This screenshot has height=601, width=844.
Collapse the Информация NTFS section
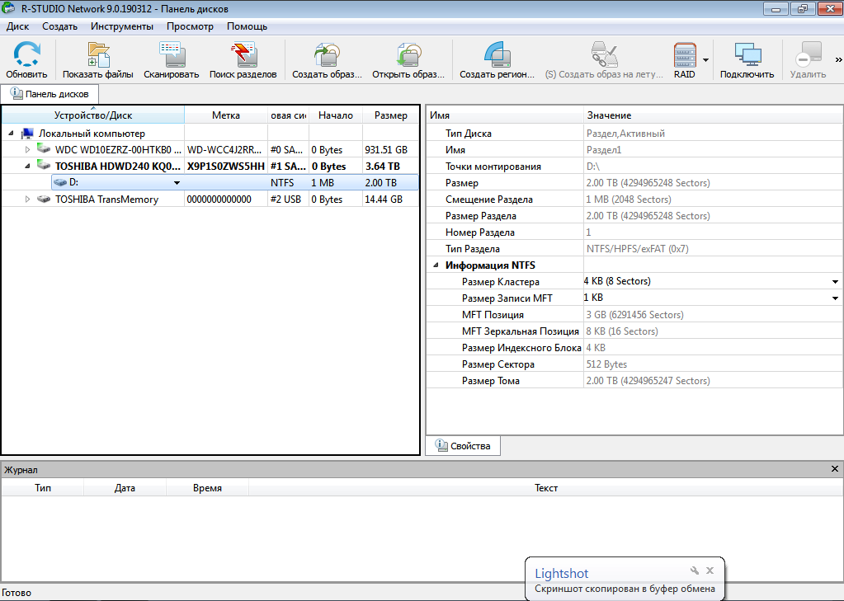point(435,265)
